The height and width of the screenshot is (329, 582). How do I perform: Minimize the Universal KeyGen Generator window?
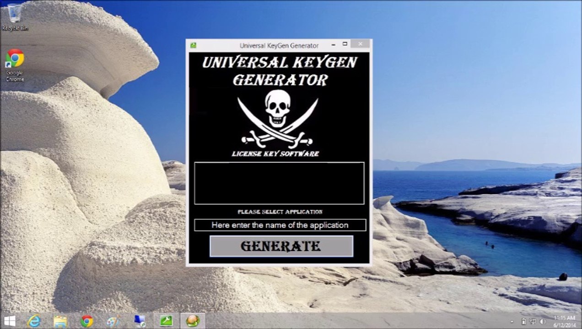[333, 44]
